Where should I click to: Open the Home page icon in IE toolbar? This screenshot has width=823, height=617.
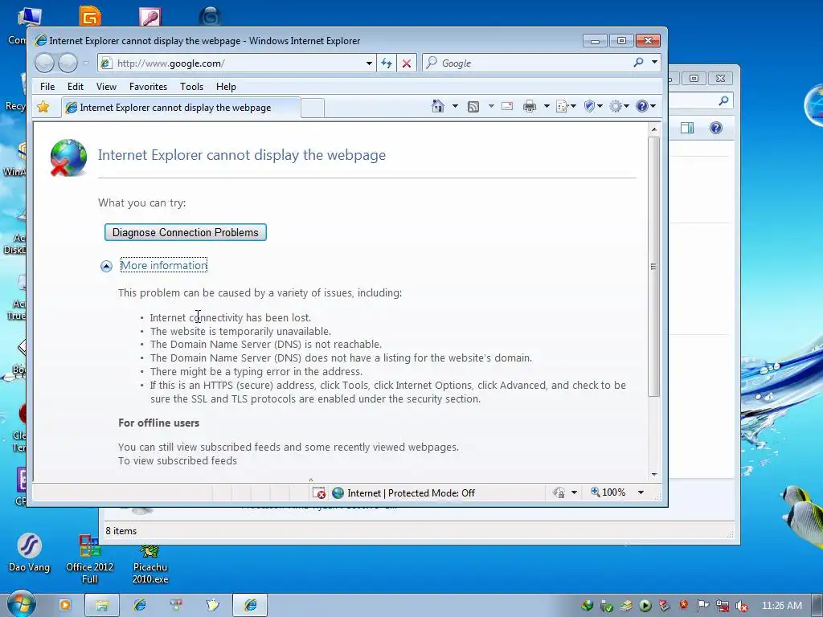point(437,107)
